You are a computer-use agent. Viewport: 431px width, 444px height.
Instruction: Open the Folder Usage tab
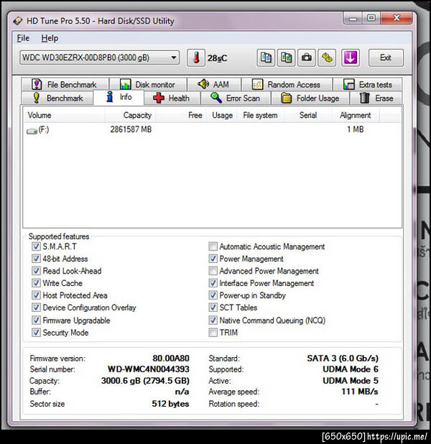click(310, 98)
